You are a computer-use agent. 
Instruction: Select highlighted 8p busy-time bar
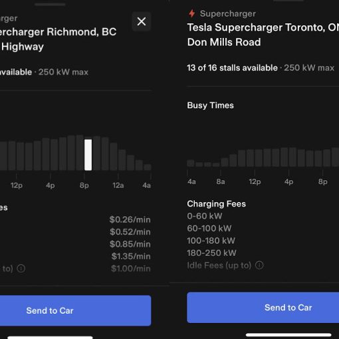point(88,155)
